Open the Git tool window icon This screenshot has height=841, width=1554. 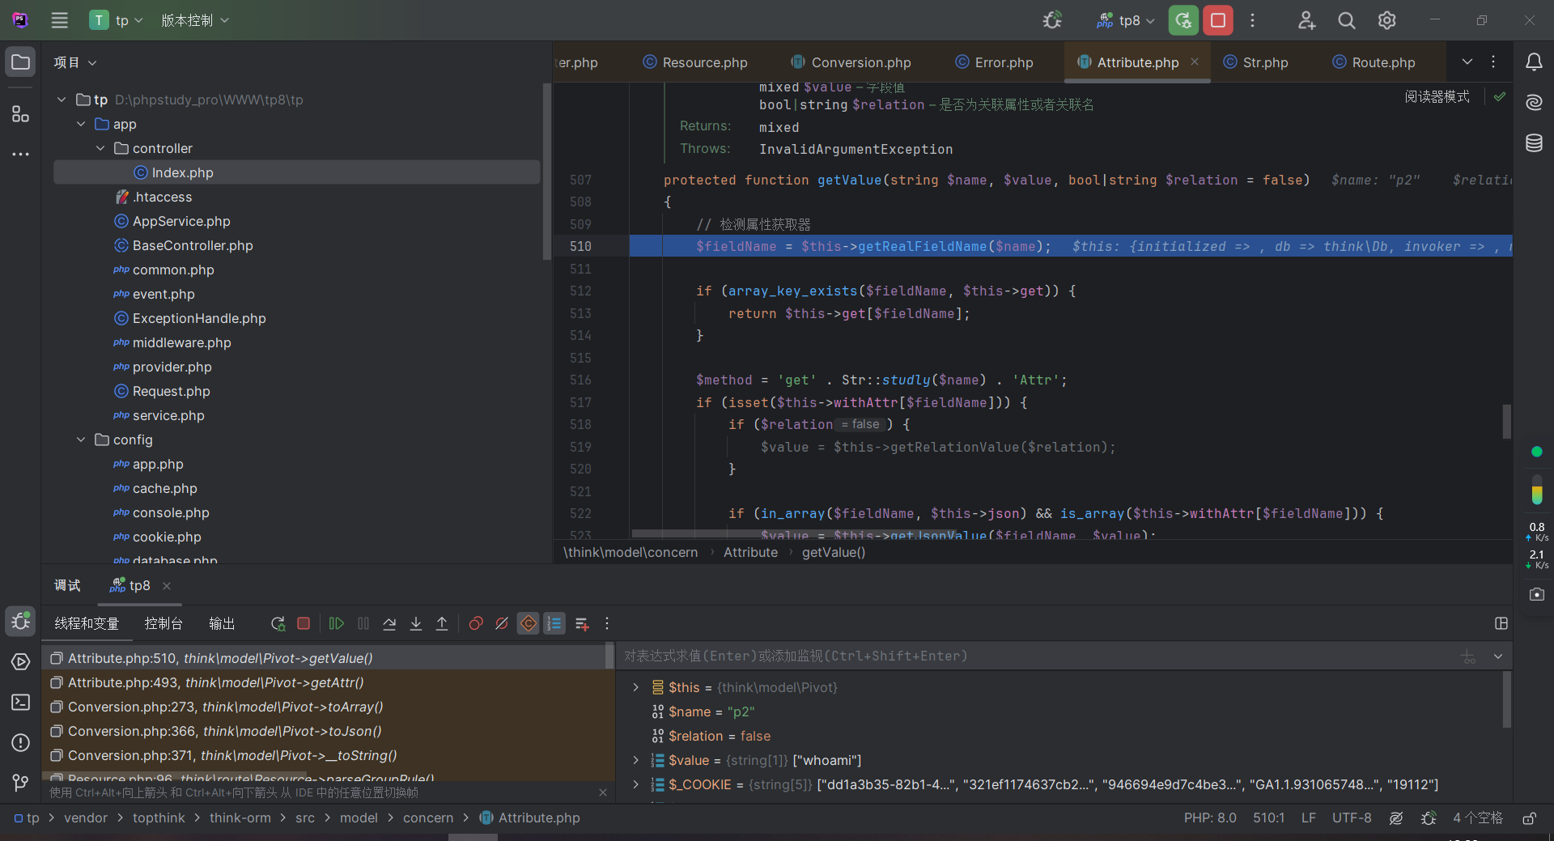click(20, 783)
